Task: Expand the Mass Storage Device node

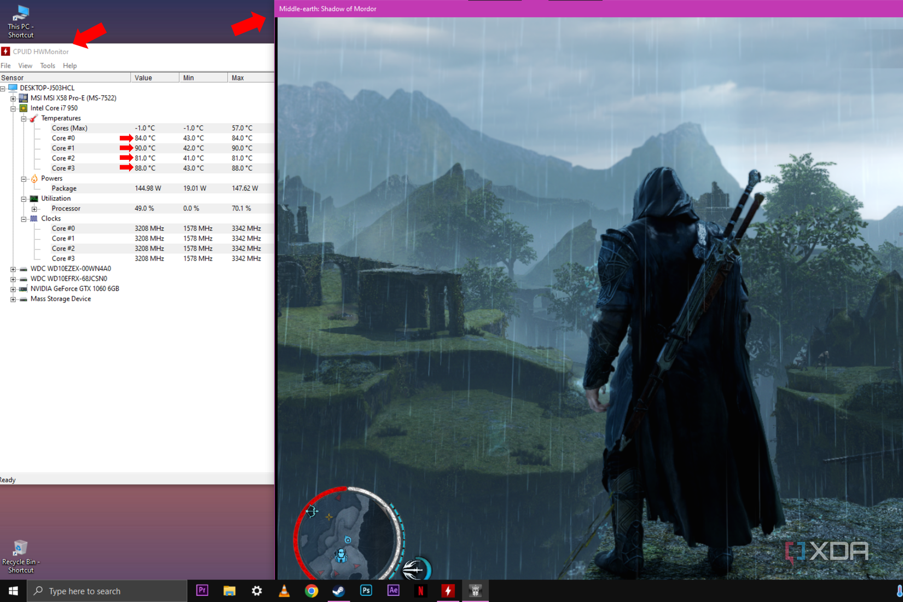Action: coord(13,299)
